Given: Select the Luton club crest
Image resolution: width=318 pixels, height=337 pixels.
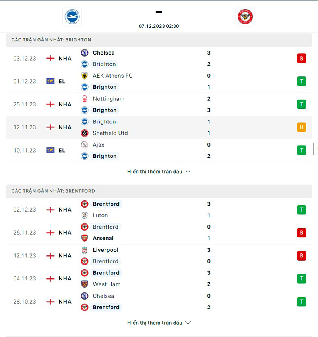Looking at the screenshot, I should point(85,215).
